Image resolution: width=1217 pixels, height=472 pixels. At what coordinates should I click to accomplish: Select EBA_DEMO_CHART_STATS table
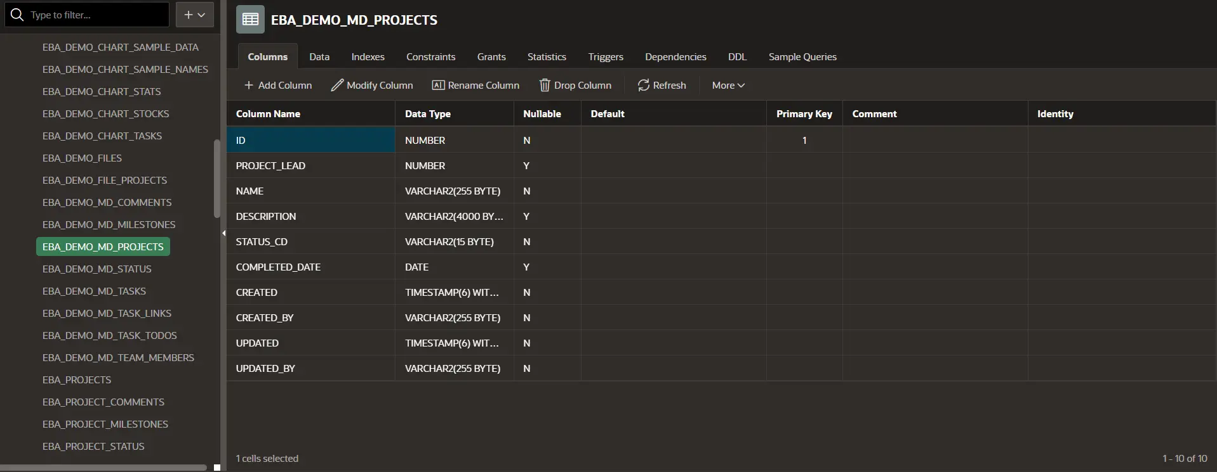pyautogui.click(x=102, y=91)
